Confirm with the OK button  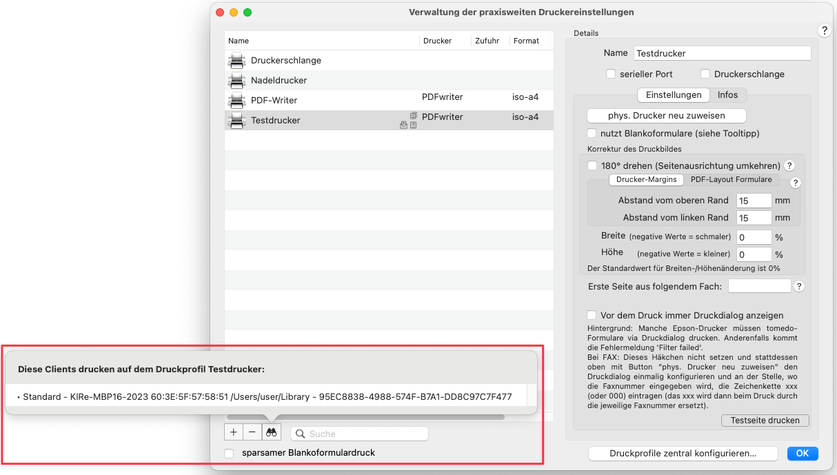tap(803, 454)
